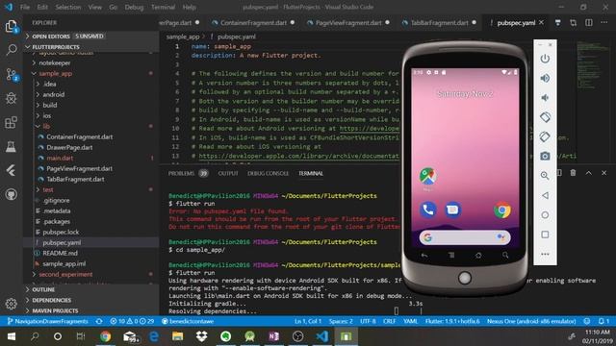Click the errors and warnings status counter
This screenshot has height=346, width=616.
click(x=132, y=321)
